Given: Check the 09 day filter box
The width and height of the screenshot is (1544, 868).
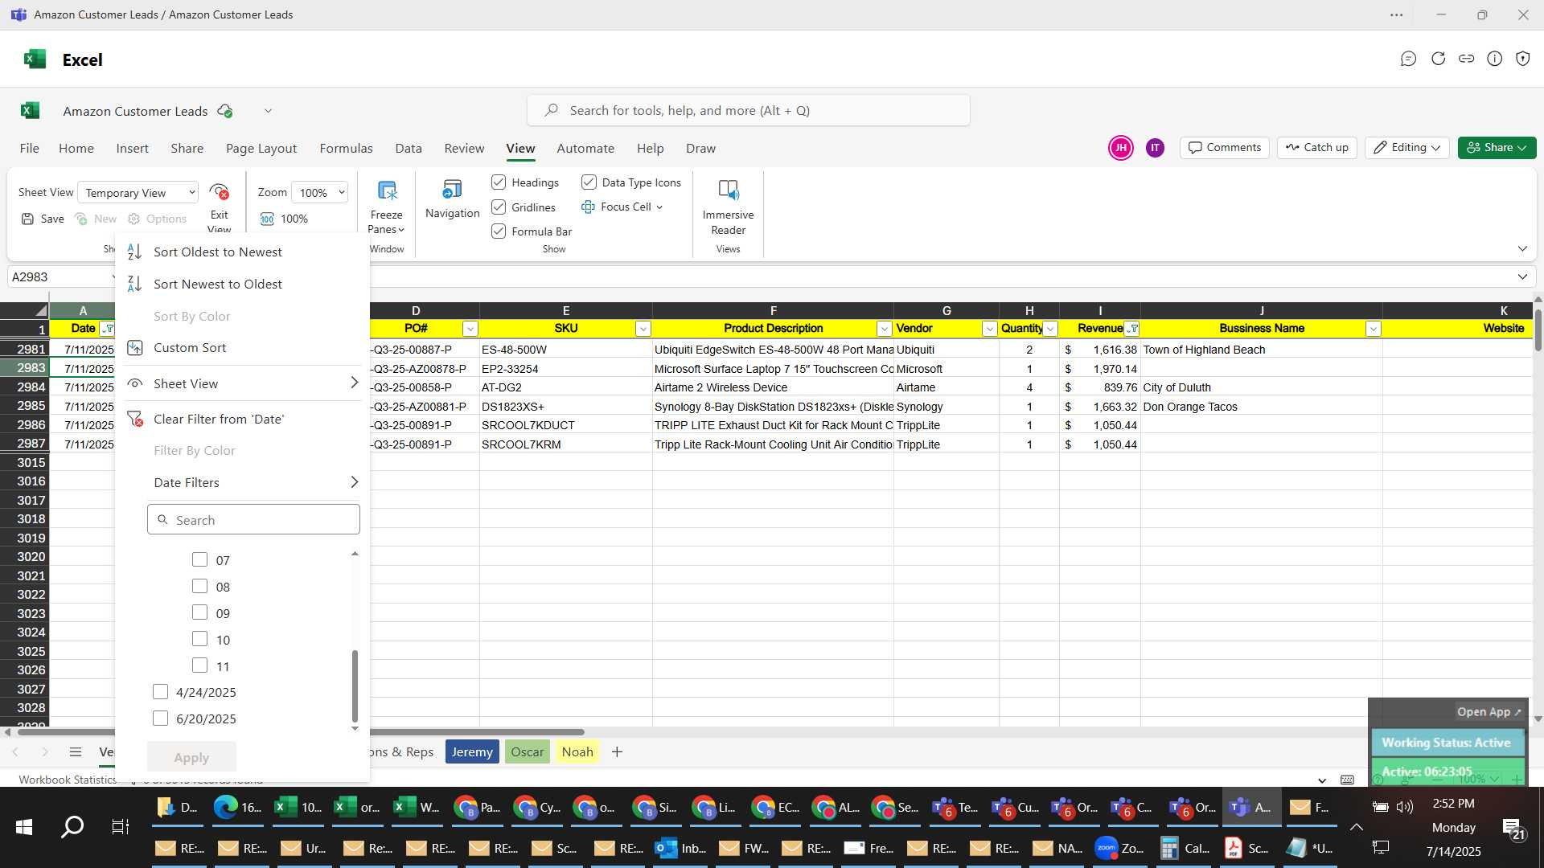Looking at the screenshot, I should (200, 612).
